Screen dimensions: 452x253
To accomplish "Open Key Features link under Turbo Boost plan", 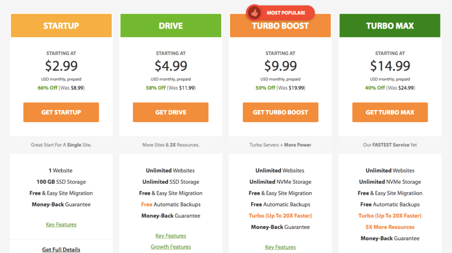I will tap(280, 247).
